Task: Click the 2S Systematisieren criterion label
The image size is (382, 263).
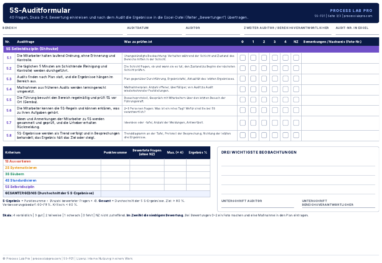Action: tap(21, 168)
